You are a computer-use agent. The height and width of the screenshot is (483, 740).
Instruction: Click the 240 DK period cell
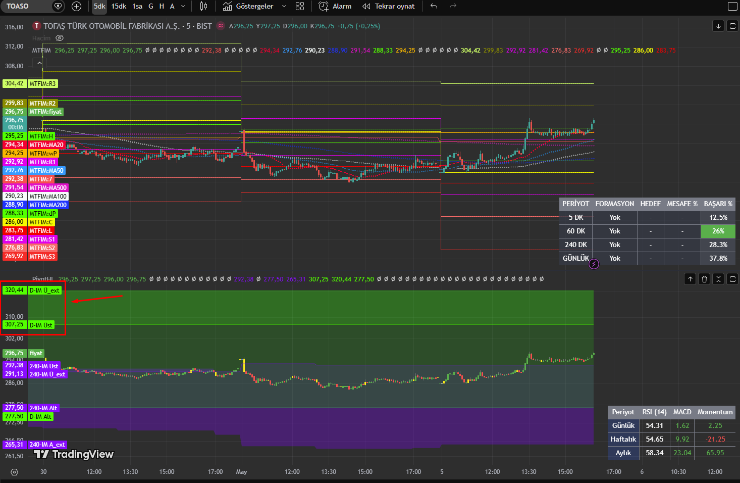point(576,245)
